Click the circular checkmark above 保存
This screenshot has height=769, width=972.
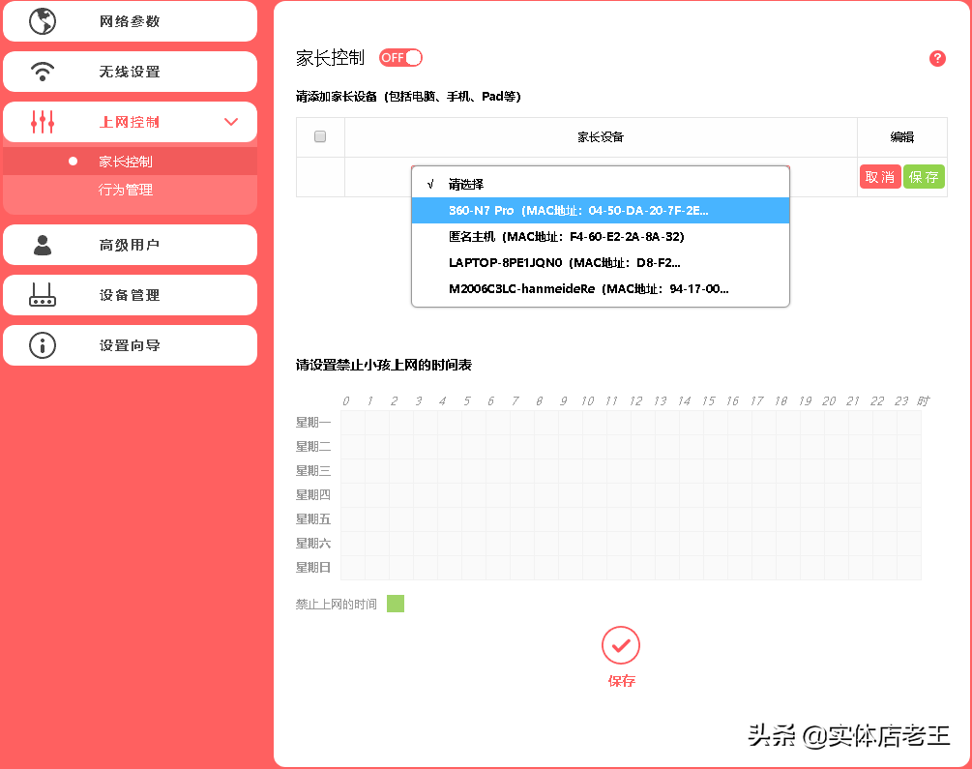click(621, 645)
